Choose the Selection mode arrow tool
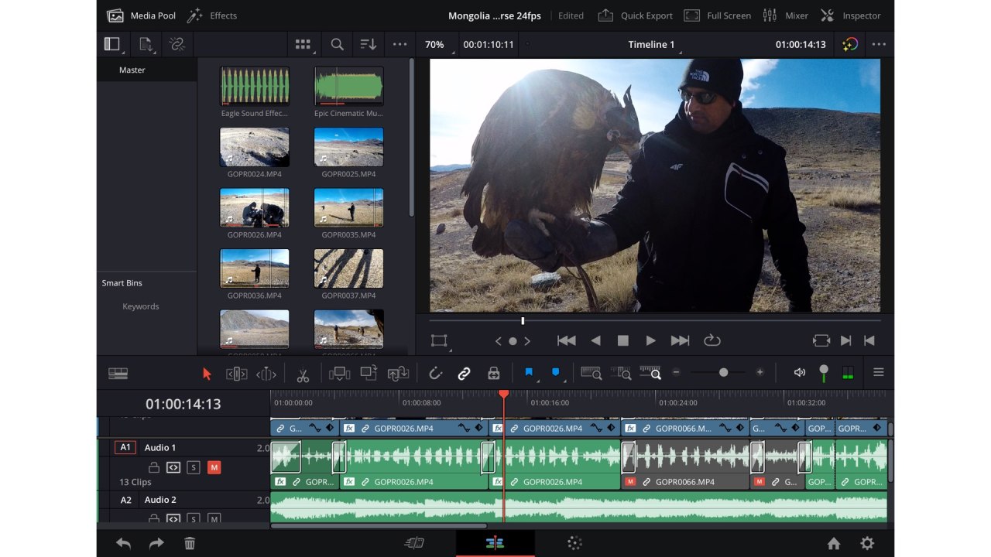991x557 pixels. tap(207, 374)
